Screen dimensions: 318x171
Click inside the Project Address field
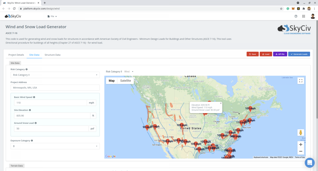click(x=55, y=87)
